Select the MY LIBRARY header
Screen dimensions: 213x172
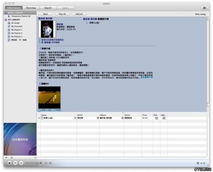(x=14, y=20)
